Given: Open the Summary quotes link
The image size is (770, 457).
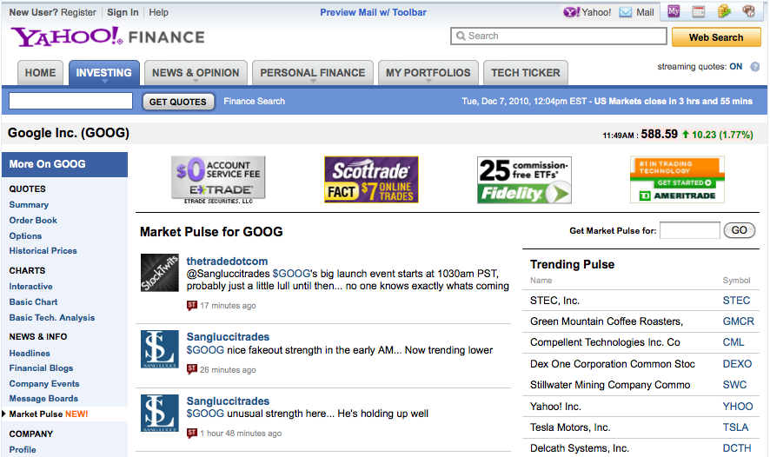Looking at the screenshot, I should coord(29,205).
